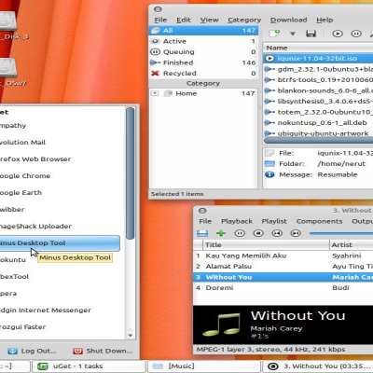Click the pause icon in uGet toolbar
The image size is (373, 373).
pyautogui.click(x=356, y=34)
